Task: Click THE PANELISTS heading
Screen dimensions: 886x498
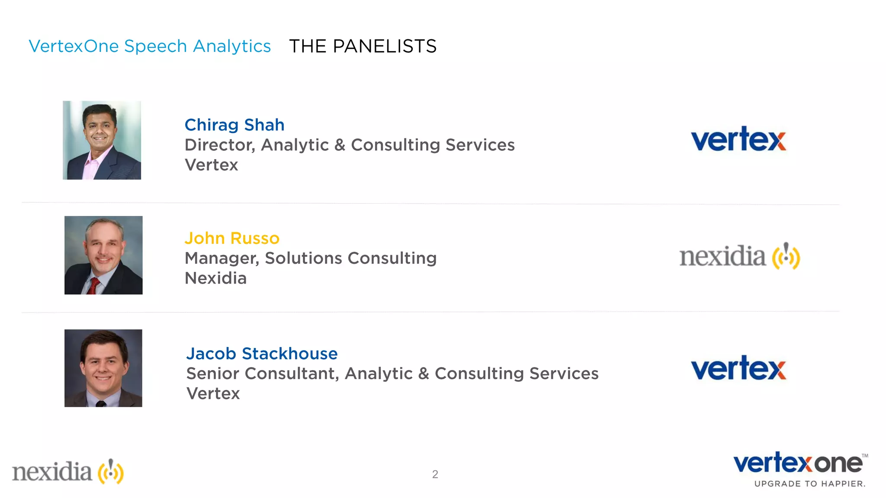Action: coord(363,46)
